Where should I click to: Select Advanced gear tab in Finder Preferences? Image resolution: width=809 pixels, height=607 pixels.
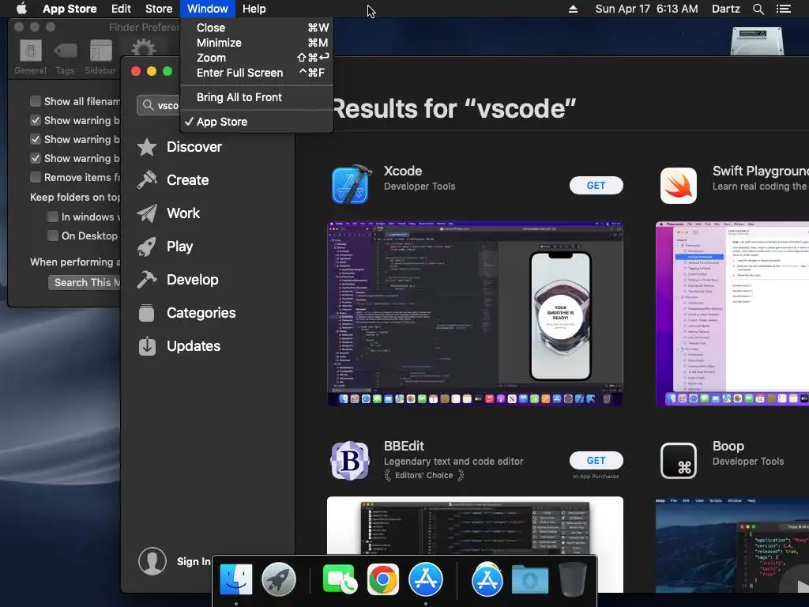coord(143,49)
